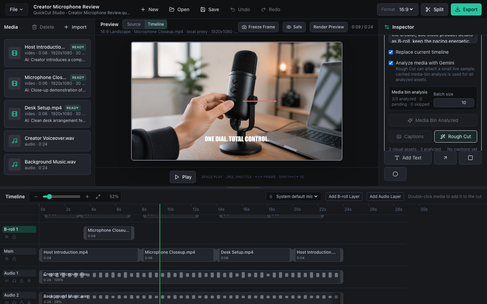
Task: Solo Audio 1 with headphones icon
Action: (14, 281)
